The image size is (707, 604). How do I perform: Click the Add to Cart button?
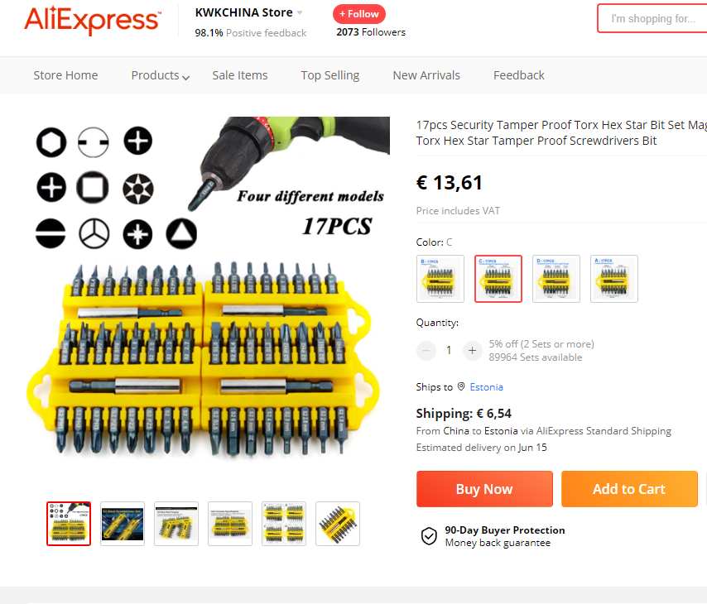(x=629, y=489)
